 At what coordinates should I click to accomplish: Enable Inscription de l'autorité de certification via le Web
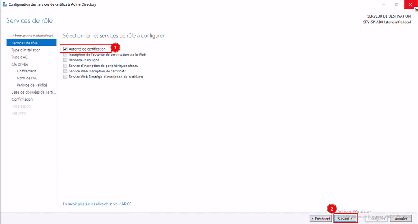tap(65, 55)
